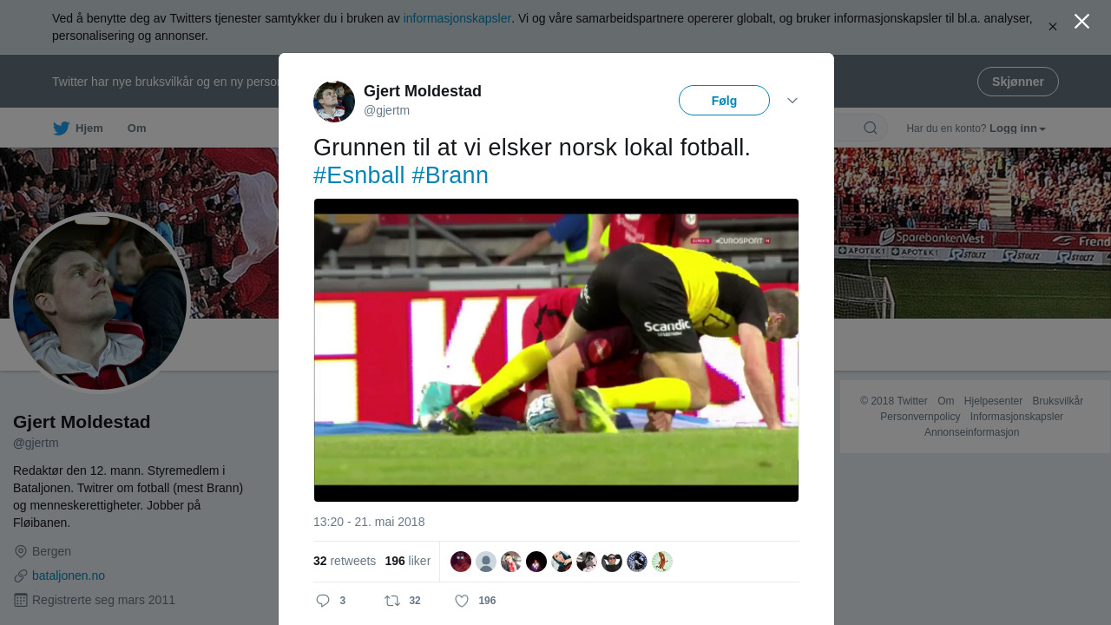Image resolution: width=1111 pixels, height=625 pixels.
Task: Click the search magnifier icon
Action: (871, 128)
